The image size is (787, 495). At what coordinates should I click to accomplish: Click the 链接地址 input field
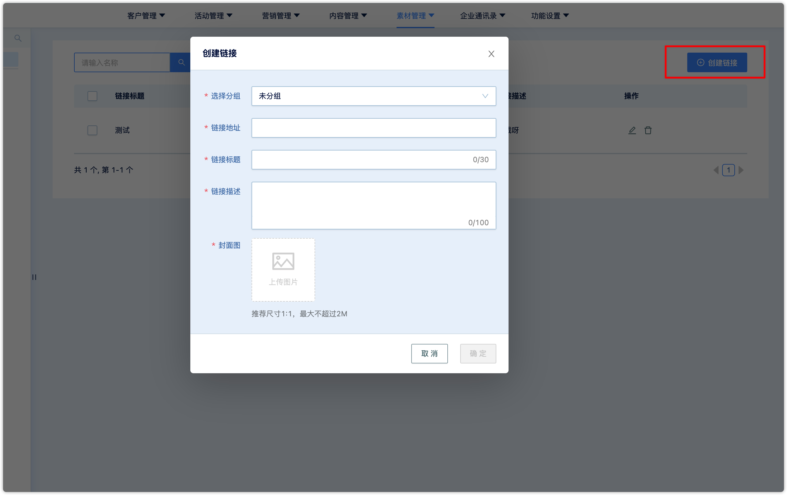(374, 128)
